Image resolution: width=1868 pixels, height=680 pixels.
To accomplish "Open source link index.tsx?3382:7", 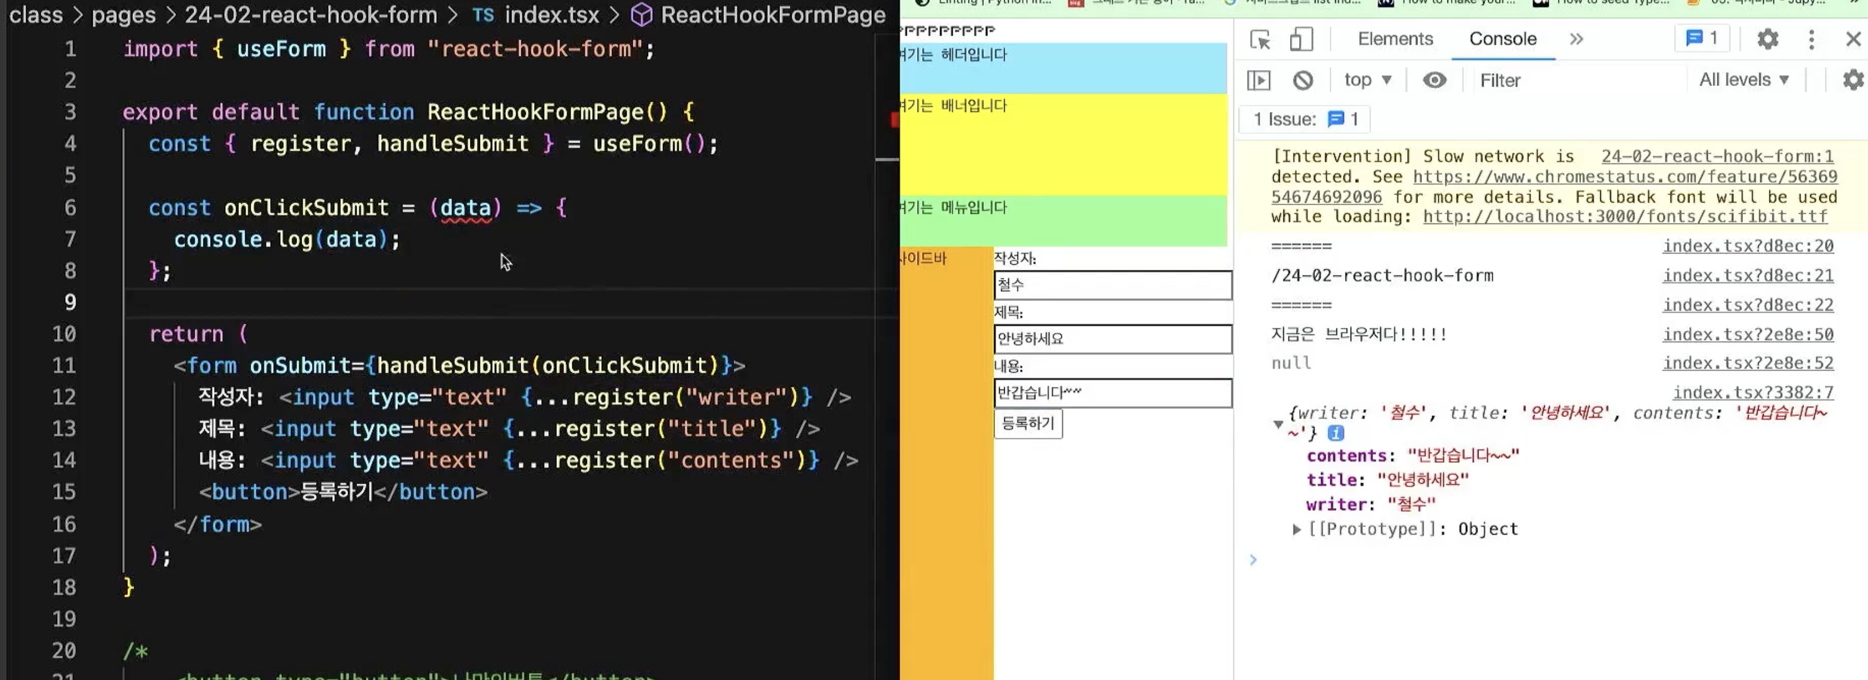I will pos(1753,392).
